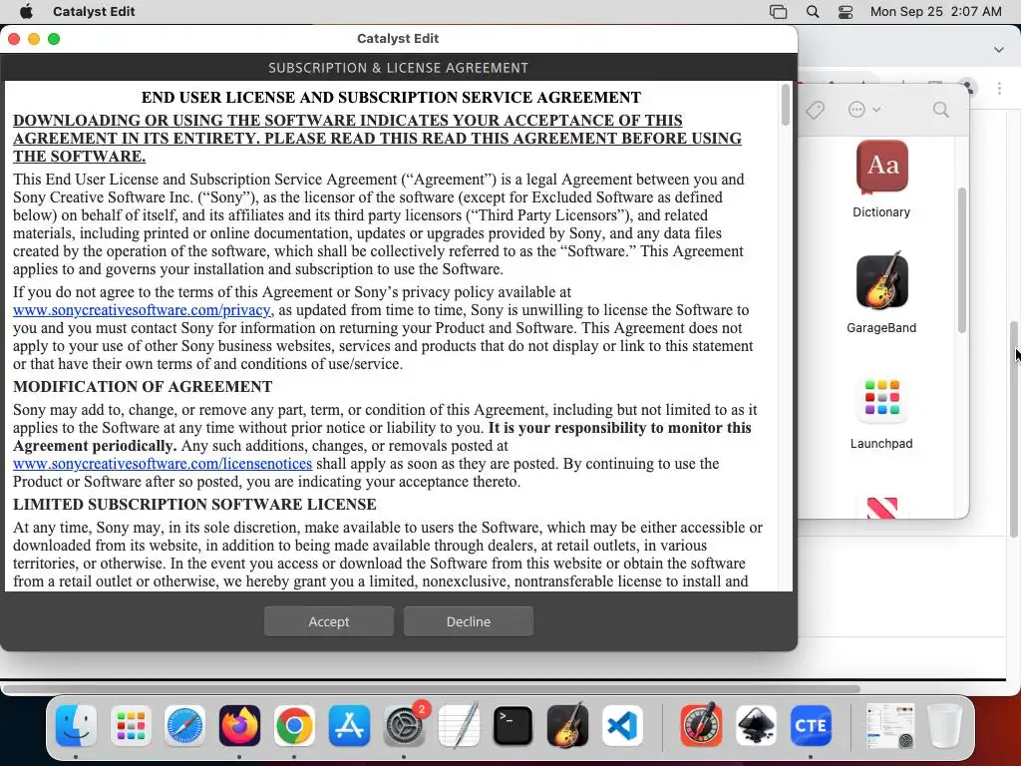Open the red pen sketch app in Dock
The image size is (1021, 766).
click(701, 726)
